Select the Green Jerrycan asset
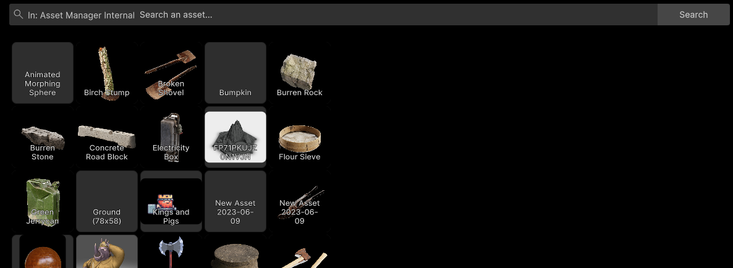 pos(43,201)
